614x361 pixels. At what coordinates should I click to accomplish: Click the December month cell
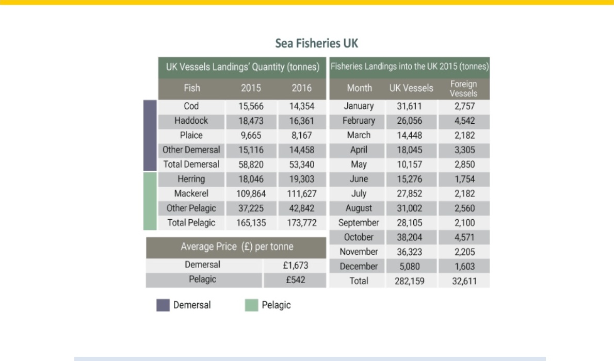pyautogui.click(x=359, y=266)
